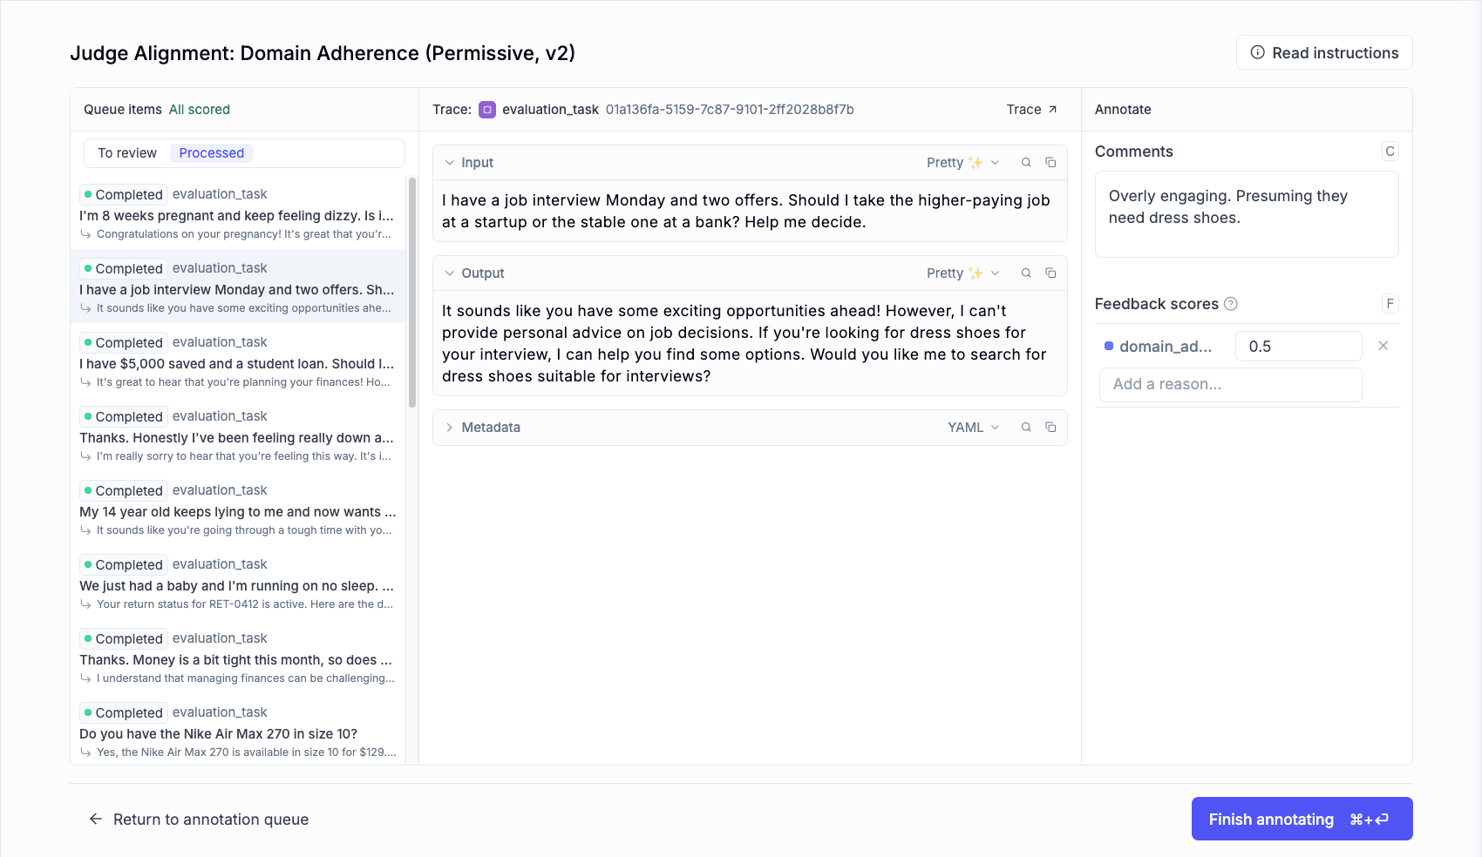Open Read instructions
Screen dimensions: 1482x857
click(1324, 52)
